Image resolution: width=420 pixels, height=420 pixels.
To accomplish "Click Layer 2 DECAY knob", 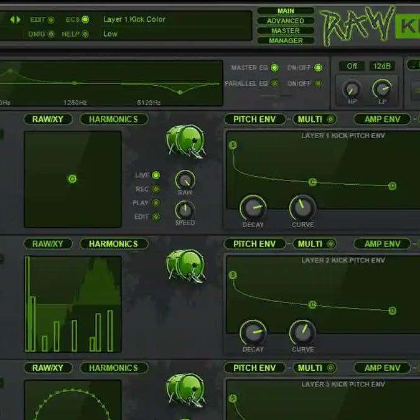I will click(253, 332).
